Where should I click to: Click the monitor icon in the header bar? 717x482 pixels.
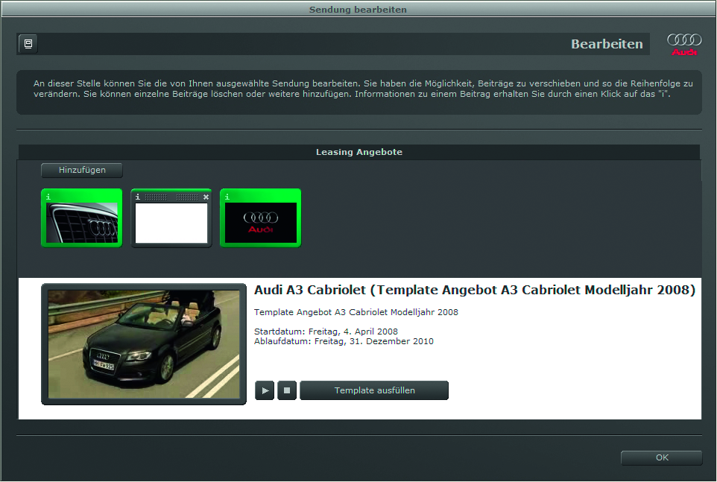pyautogui.click(x=28, y=44)
